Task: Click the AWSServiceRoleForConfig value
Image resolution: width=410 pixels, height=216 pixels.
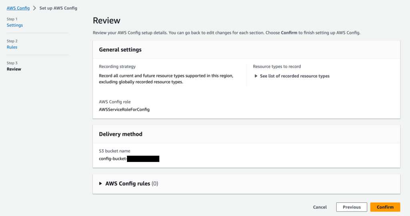Action: 124,110
